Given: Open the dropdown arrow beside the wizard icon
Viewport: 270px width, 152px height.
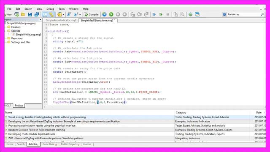Looking at the screenshot, I should pos(63,14).
